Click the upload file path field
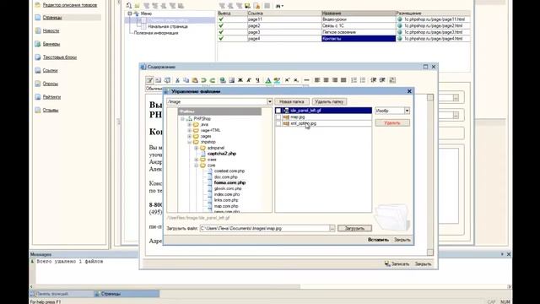This screenshot has width=540, height=304. click(264, 228)
